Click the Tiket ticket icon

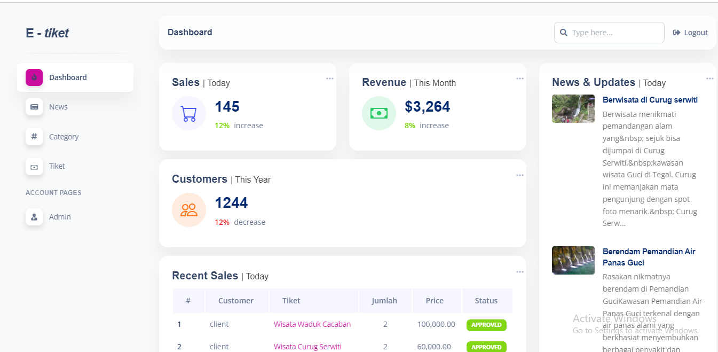pyautogui.click(x=34, y=167)
